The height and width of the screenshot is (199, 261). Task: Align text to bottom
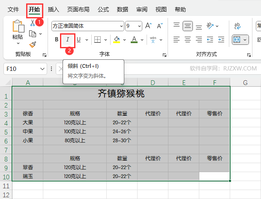click(199, 27)
